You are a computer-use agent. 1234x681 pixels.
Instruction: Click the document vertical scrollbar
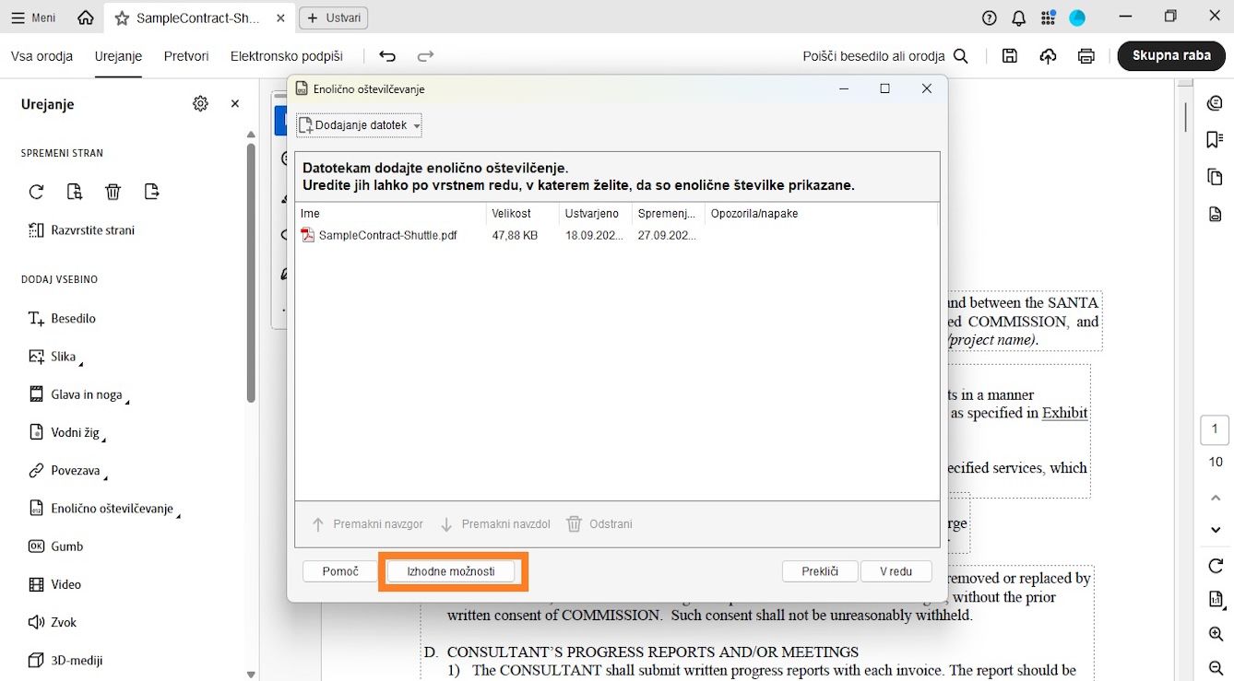click(x=1185, y=116)
